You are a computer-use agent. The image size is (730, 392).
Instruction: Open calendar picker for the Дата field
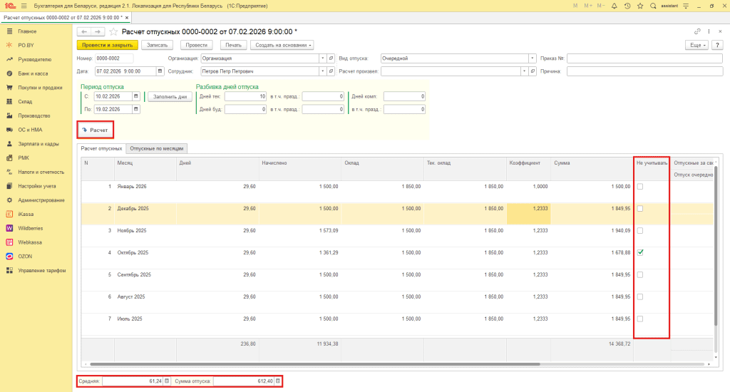pyautogui.click(x=160, y=71)
